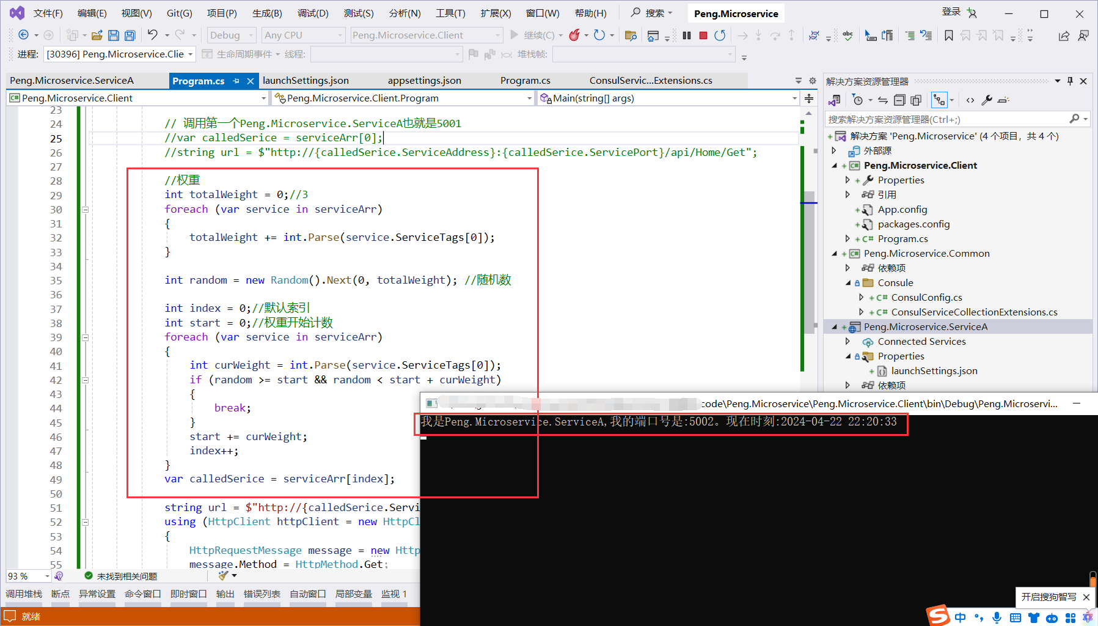Open the 文件(F) menu
This screenshot has width=1098, height=626.
48,13
